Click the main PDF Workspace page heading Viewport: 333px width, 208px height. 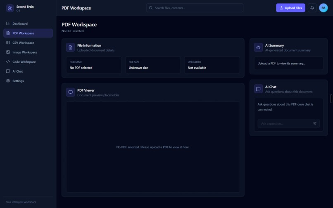(x=79, y=25)
